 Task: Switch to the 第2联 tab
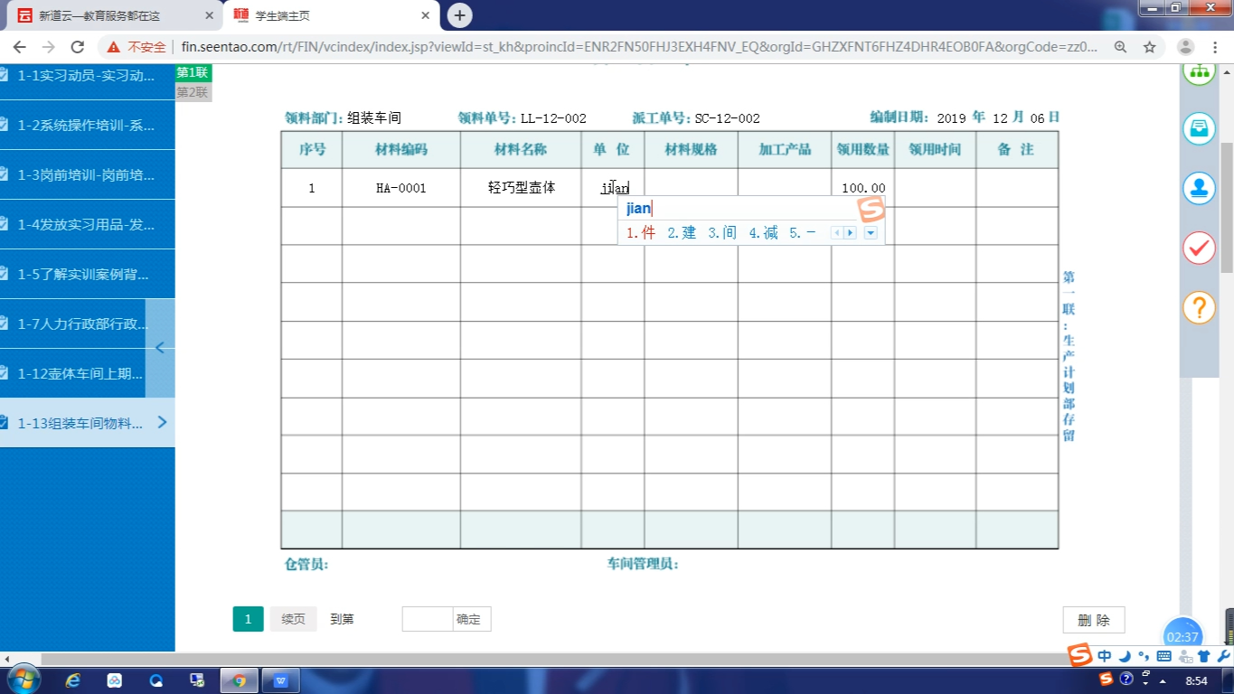[x=193, y=92]
